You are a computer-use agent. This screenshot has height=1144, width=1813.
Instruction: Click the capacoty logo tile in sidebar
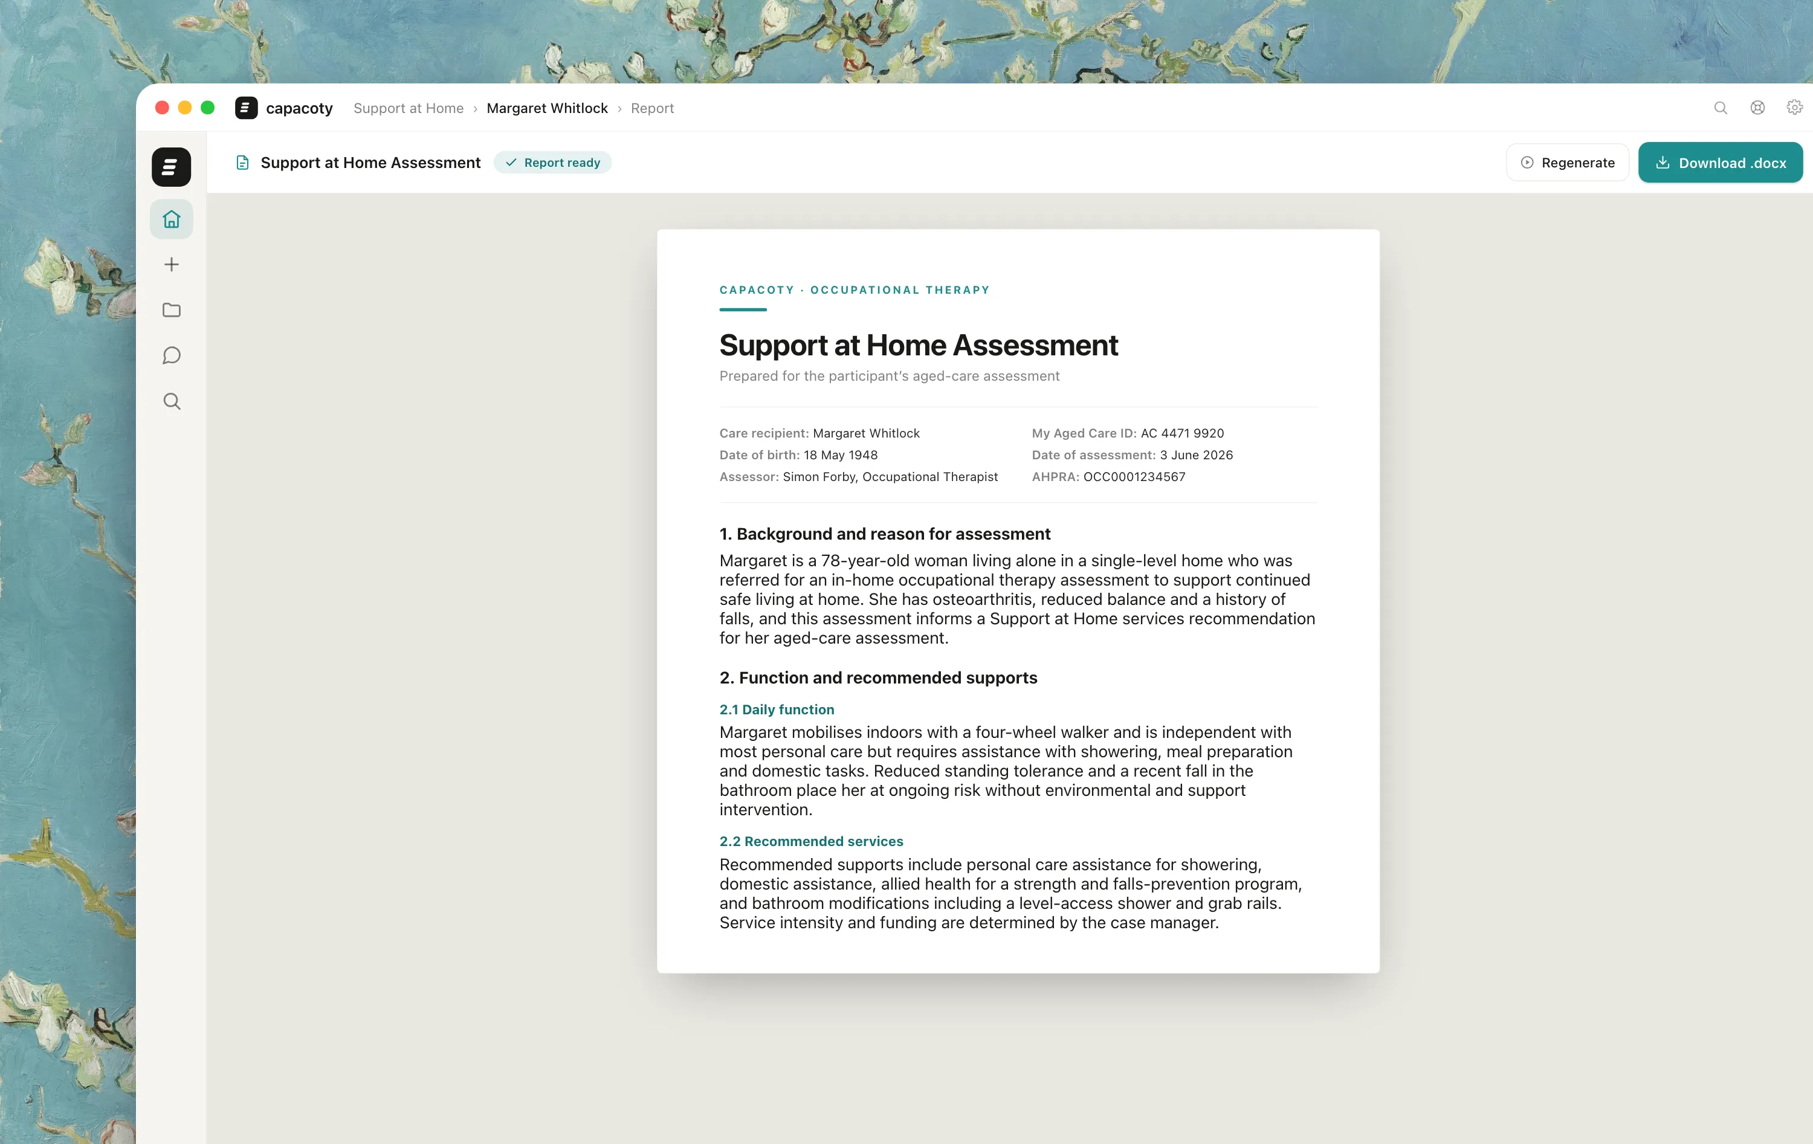coord(172,167)
